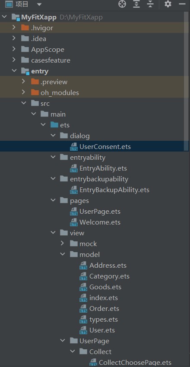This screenshot has width=190, height=367.
Task: Click the expand all toolbar icon
Action: [x=136, y=4]
